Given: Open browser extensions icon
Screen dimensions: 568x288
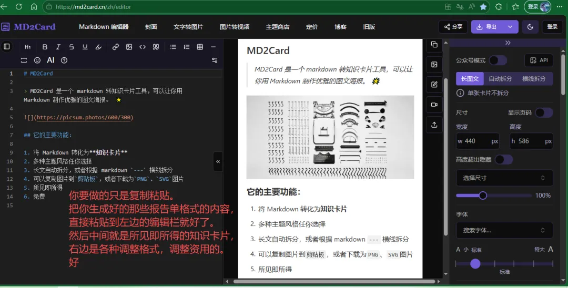Looking at the screenshot, I should coord(499,7).
